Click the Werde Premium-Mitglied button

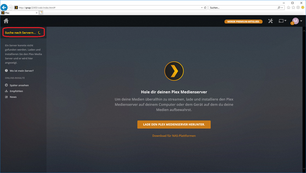click(x=243, y=22)
